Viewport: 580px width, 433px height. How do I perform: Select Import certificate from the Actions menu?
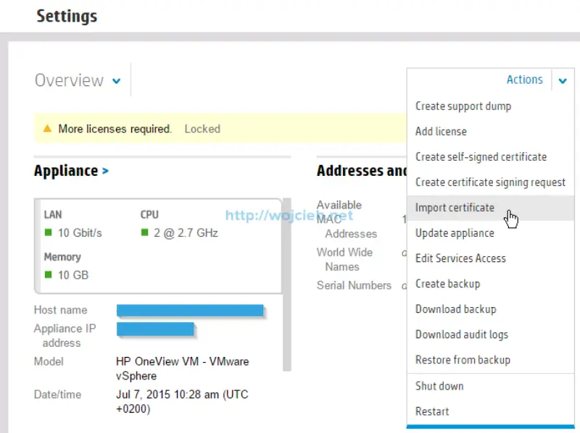[x=455, y=208]
